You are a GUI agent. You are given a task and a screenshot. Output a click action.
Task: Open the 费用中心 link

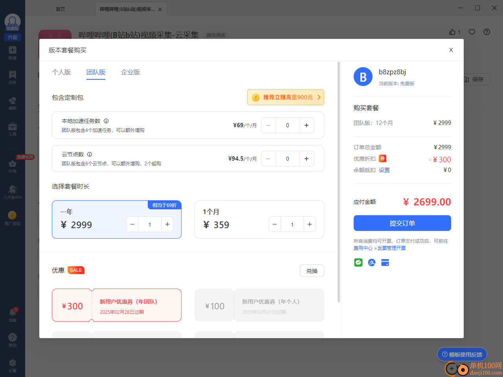(x=363, y=248)
